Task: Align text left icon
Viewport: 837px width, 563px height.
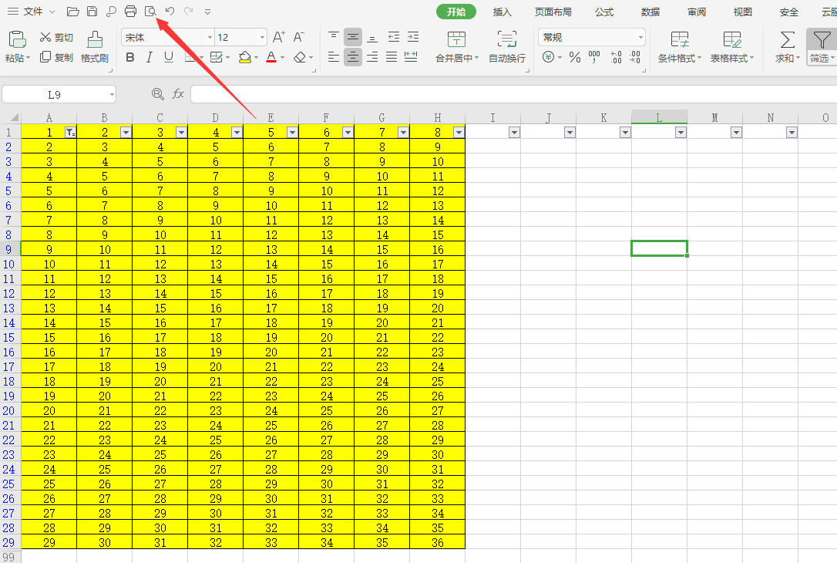Action: click(333, 56)
